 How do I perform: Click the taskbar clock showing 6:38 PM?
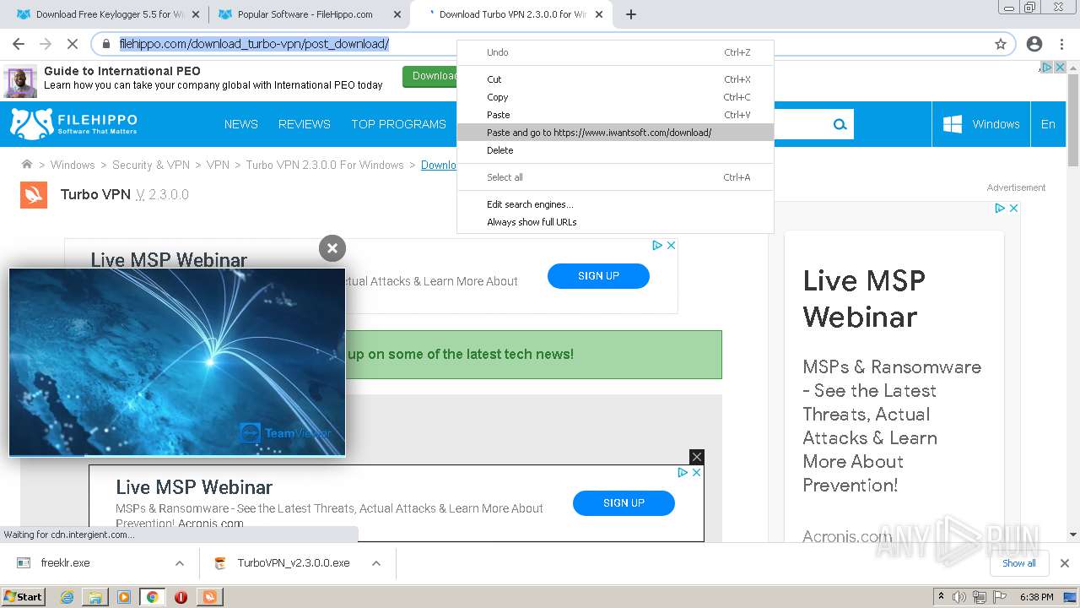click(1036, 597)
